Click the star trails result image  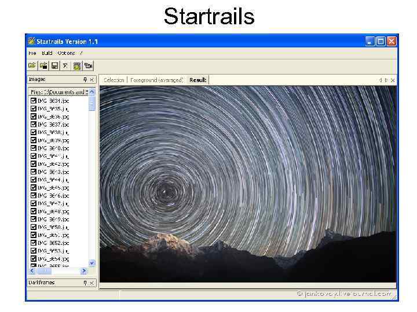coord(248,184)
